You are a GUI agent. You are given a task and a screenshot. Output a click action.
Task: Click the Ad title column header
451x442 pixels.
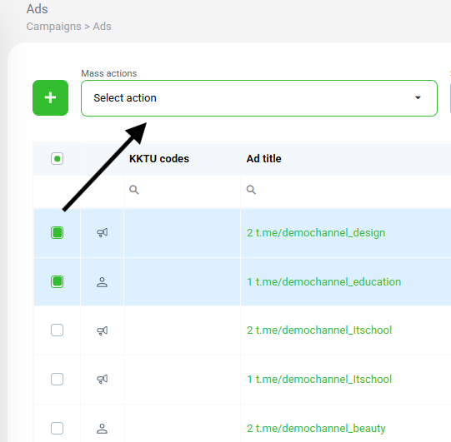click(263, 158)
